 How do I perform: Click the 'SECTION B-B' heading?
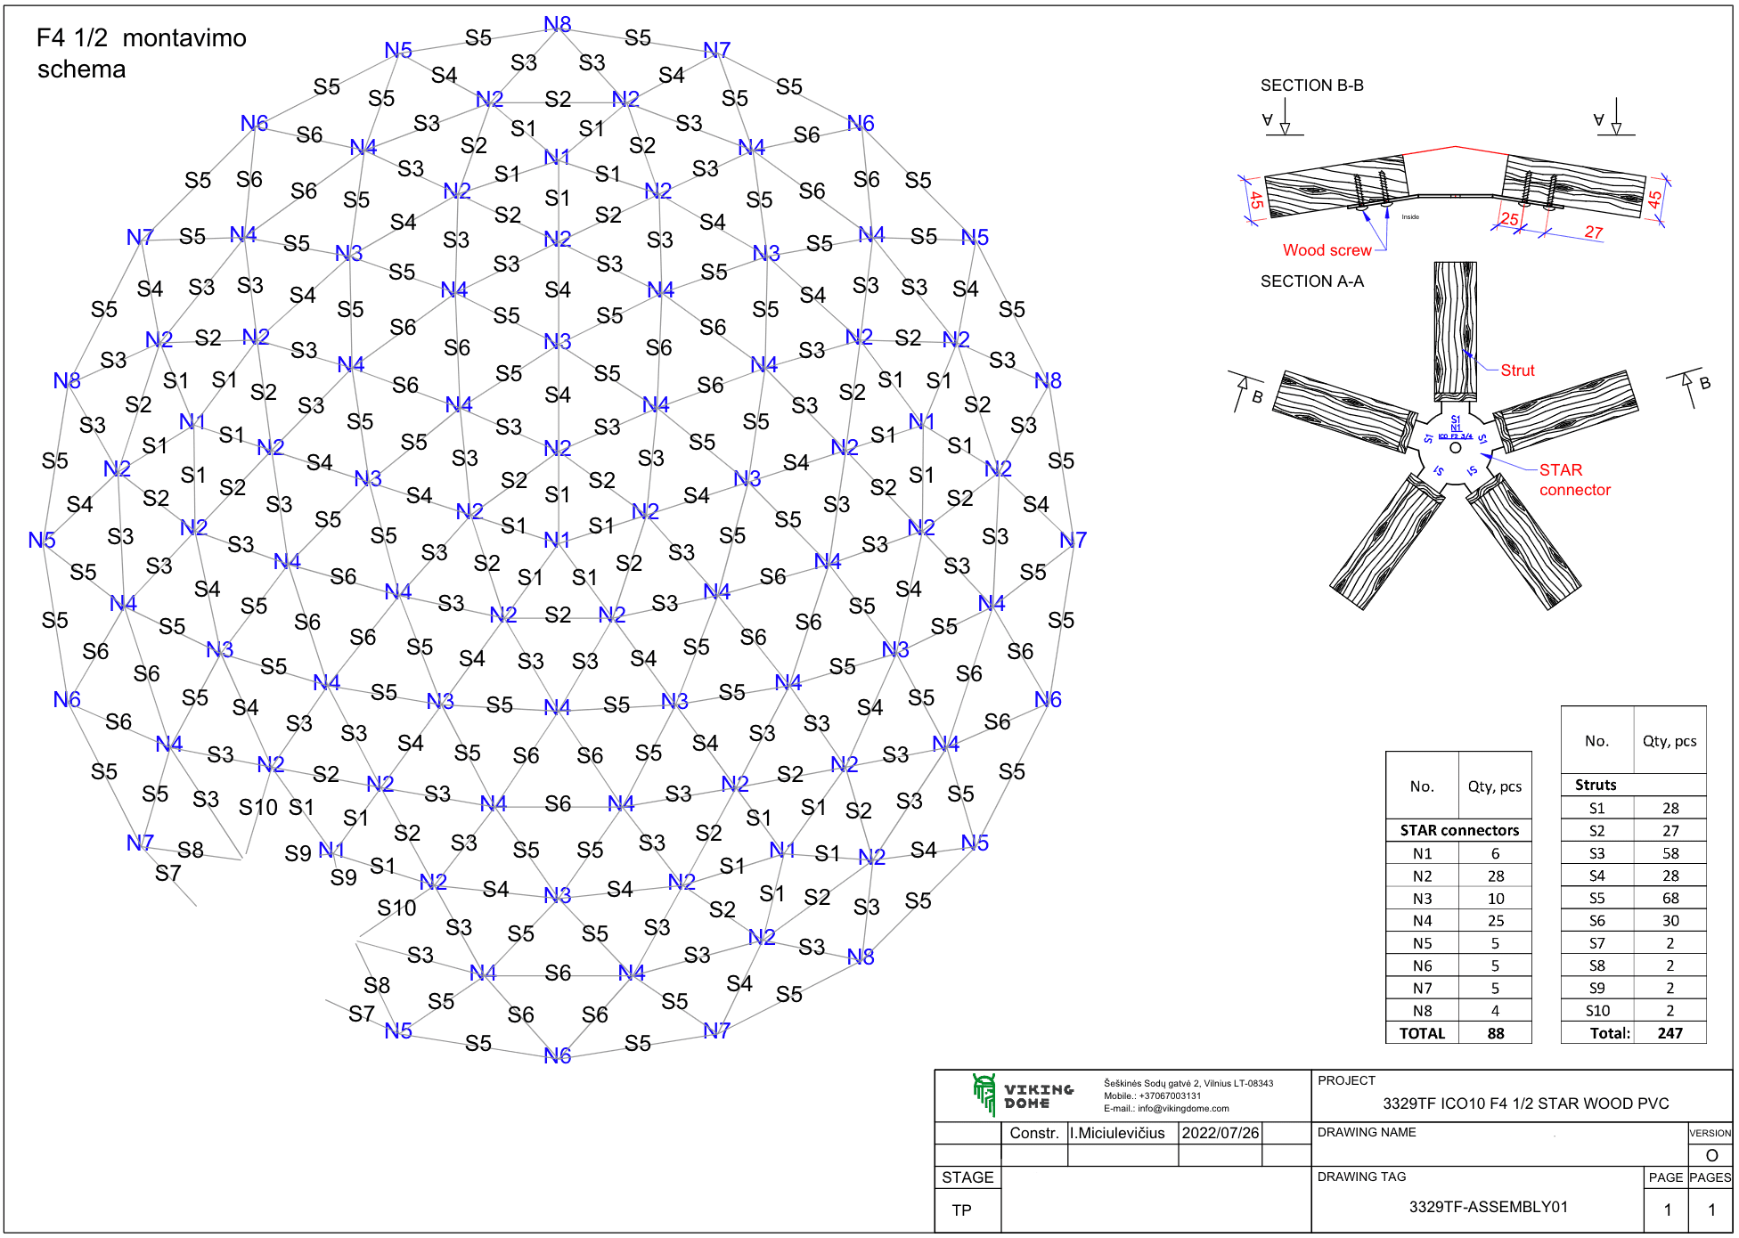1311,86
